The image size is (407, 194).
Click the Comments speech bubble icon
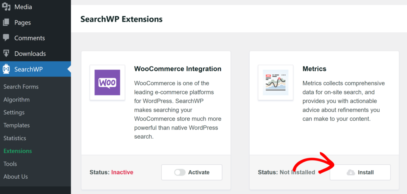6,38
